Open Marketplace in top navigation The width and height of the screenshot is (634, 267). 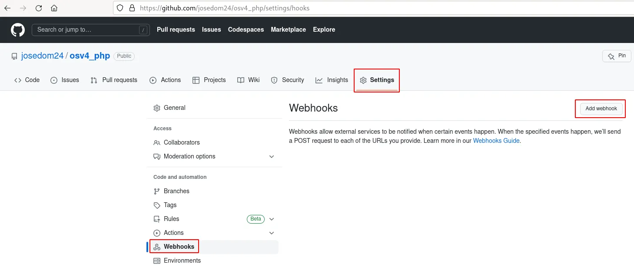288,30
